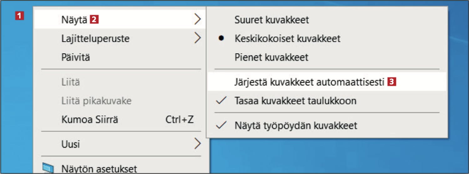
Task: Expand the Näytä submenu arrow
Action: (x=197, y=20)
